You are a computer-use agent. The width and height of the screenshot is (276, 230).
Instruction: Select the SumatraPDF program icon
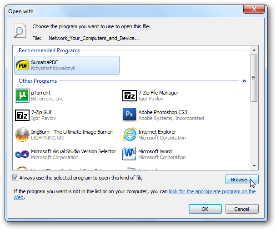tap(23, 65)
